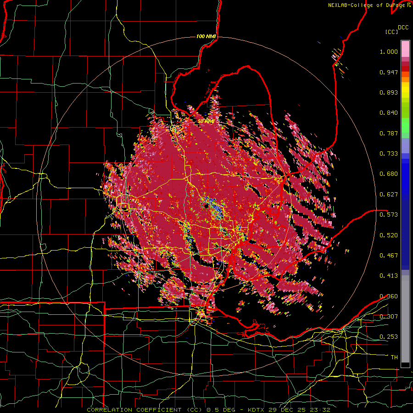Pick the light pink color bar segment
The image size is (413, 413).
point(405,49)
